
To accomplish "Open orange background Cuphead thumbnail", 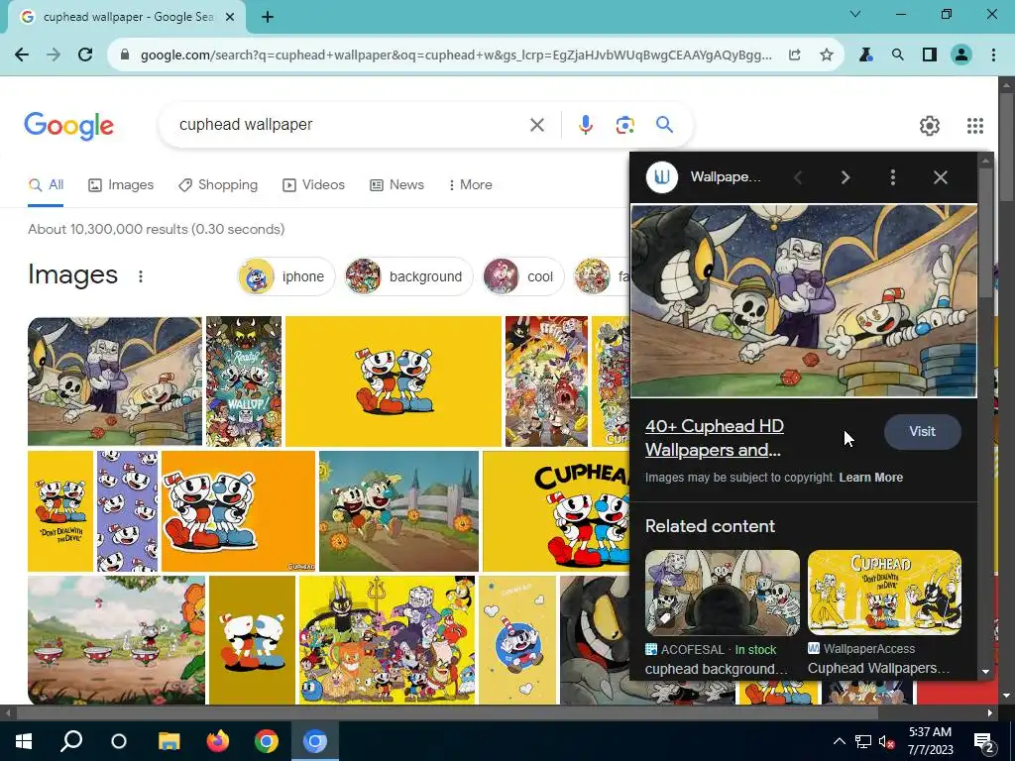I will (238, 511).
